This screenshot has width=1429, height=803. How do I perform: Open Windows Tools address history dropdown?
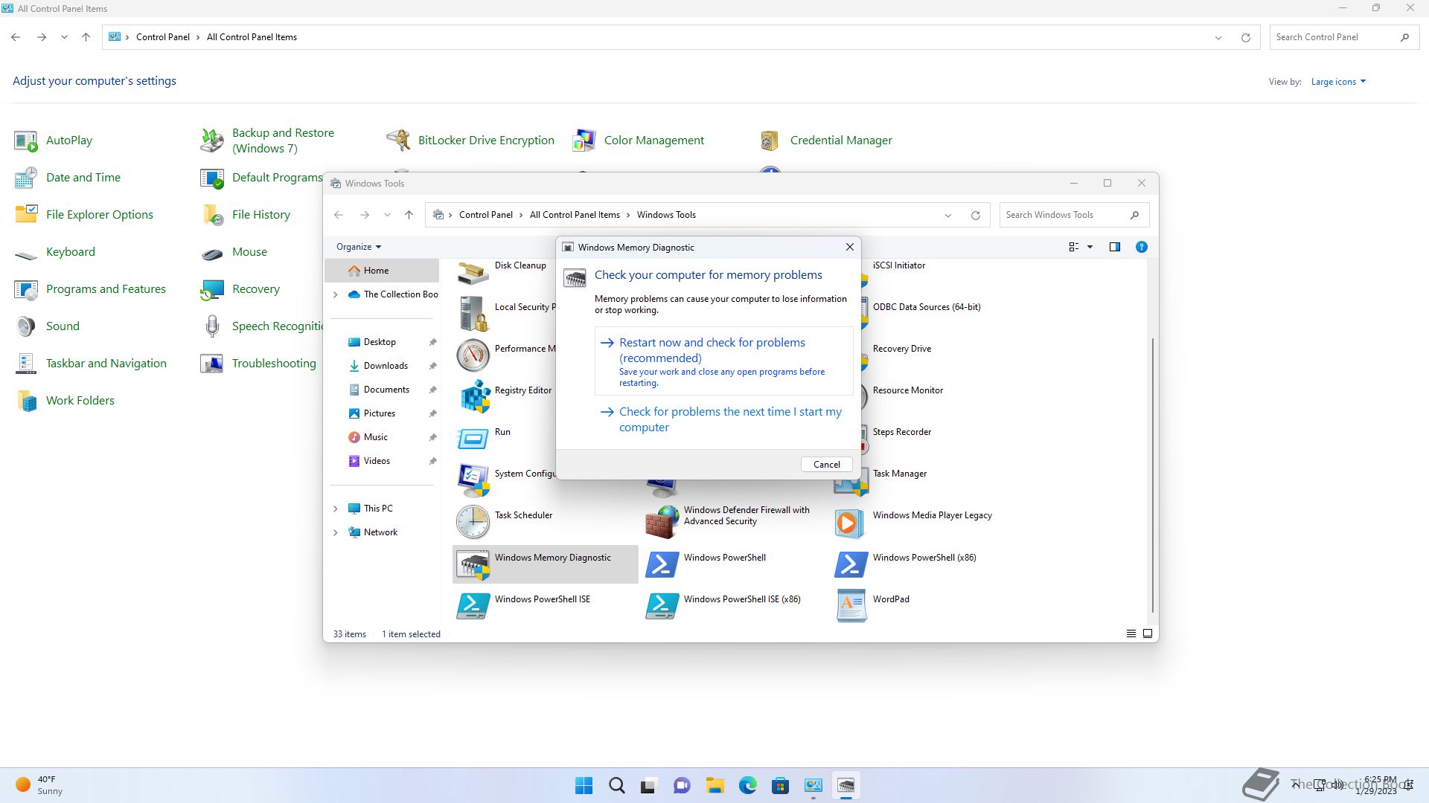[948, 215]
